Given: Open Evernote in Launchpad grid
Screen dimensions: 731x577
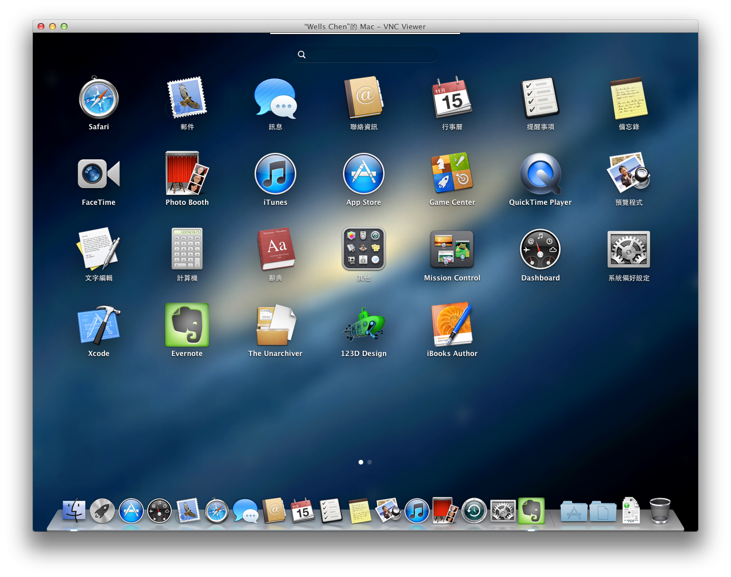Looking at the screenshot, I should click(x=187, y=325).
